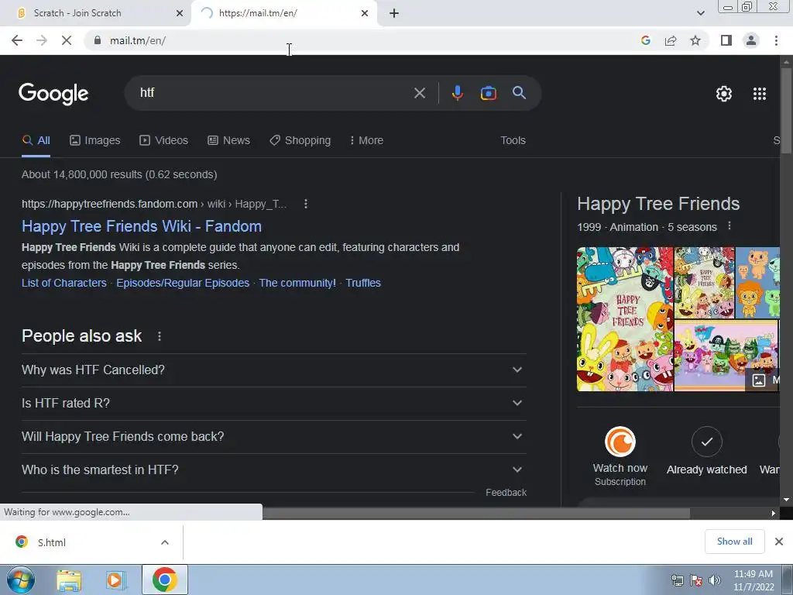Close the downloads bar
The image size is (793, 595).
pos(779,542)
